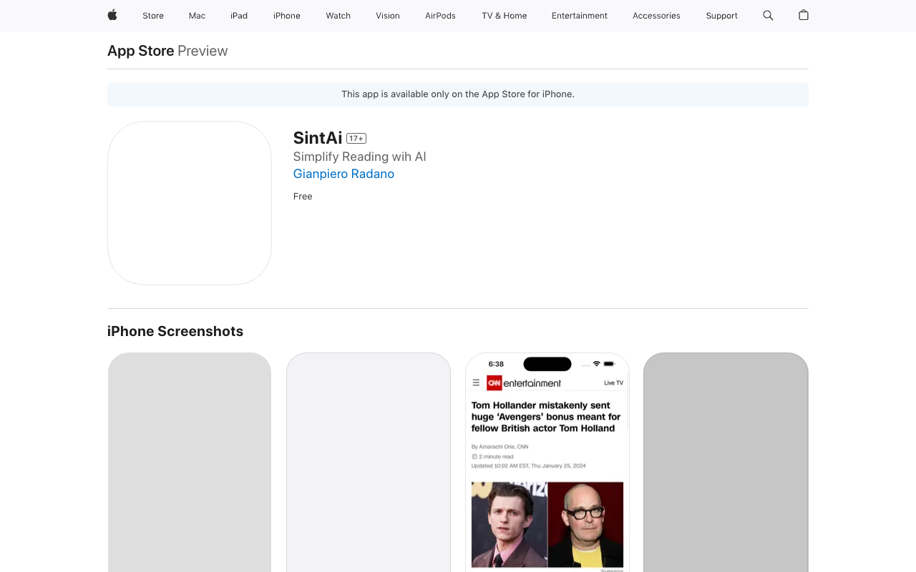
Task: Open the TV & Home menu item
Action: [x=505, y=16]
